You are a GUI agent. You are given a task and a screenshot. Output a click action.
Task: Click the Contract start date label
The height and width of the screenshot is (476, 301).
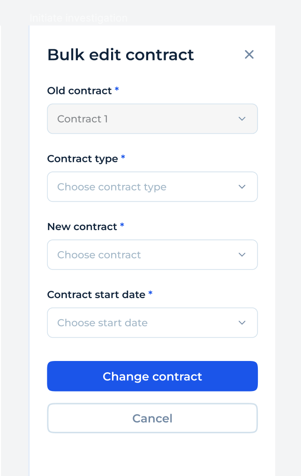[x=97, y=294]
